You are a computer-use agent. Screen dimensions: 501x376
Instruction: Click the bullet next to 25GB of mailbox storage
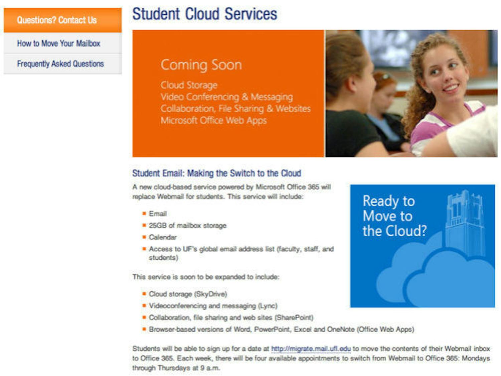click(x=144, y=225)
